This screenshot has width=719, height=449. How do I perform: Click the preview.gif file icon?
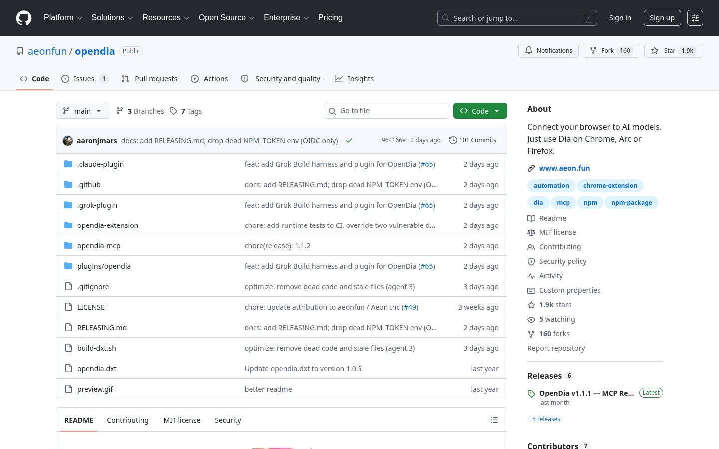[x=68, y=389]
